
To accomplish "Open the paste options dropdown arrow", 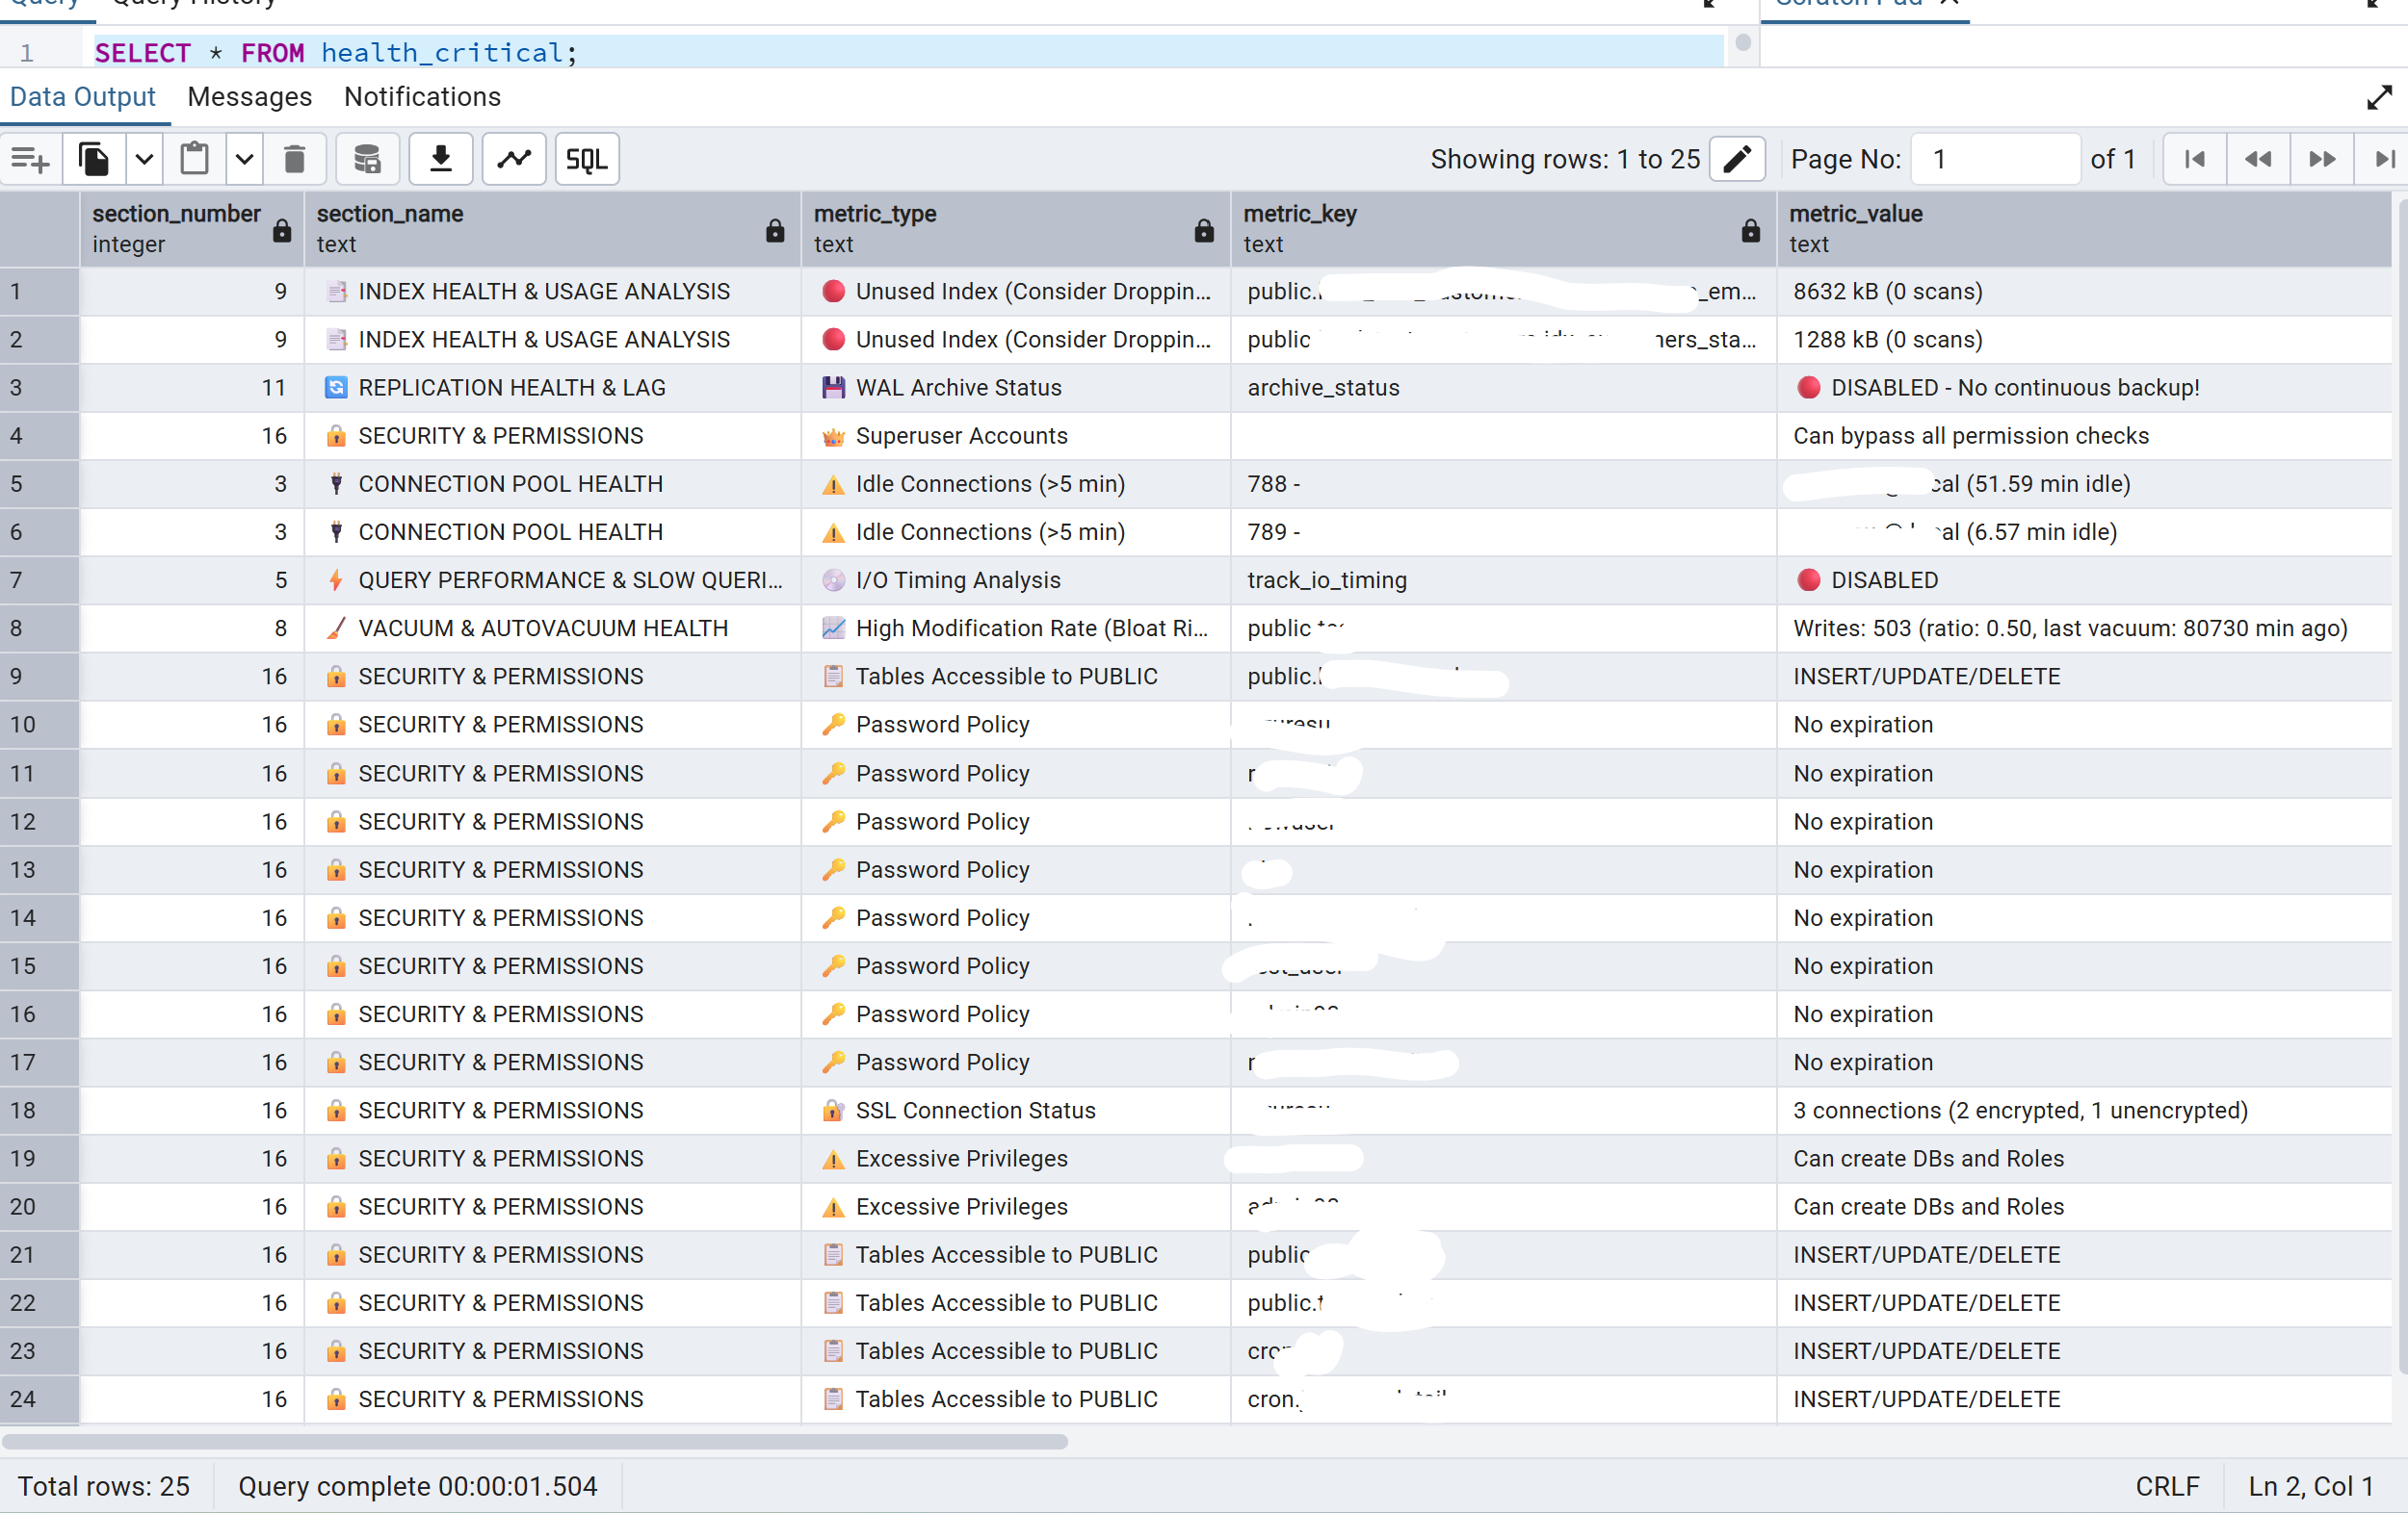I will tap(244, 159).
